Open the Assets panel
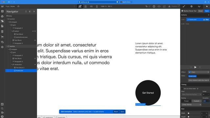 pos(2,42)
